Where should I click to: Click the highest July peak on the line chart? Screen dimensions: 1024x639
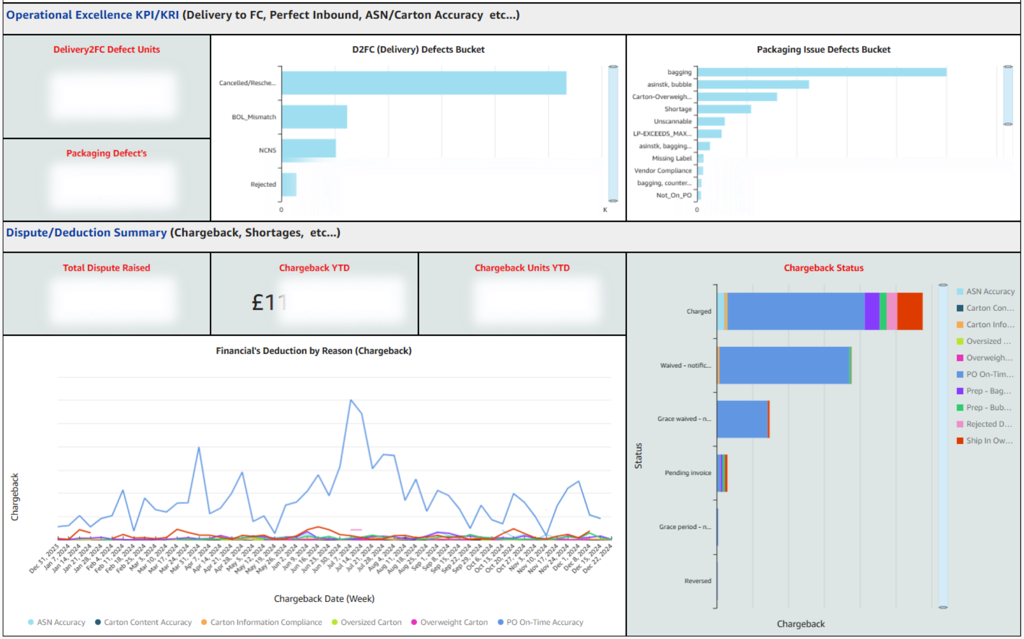coord(351,400)
